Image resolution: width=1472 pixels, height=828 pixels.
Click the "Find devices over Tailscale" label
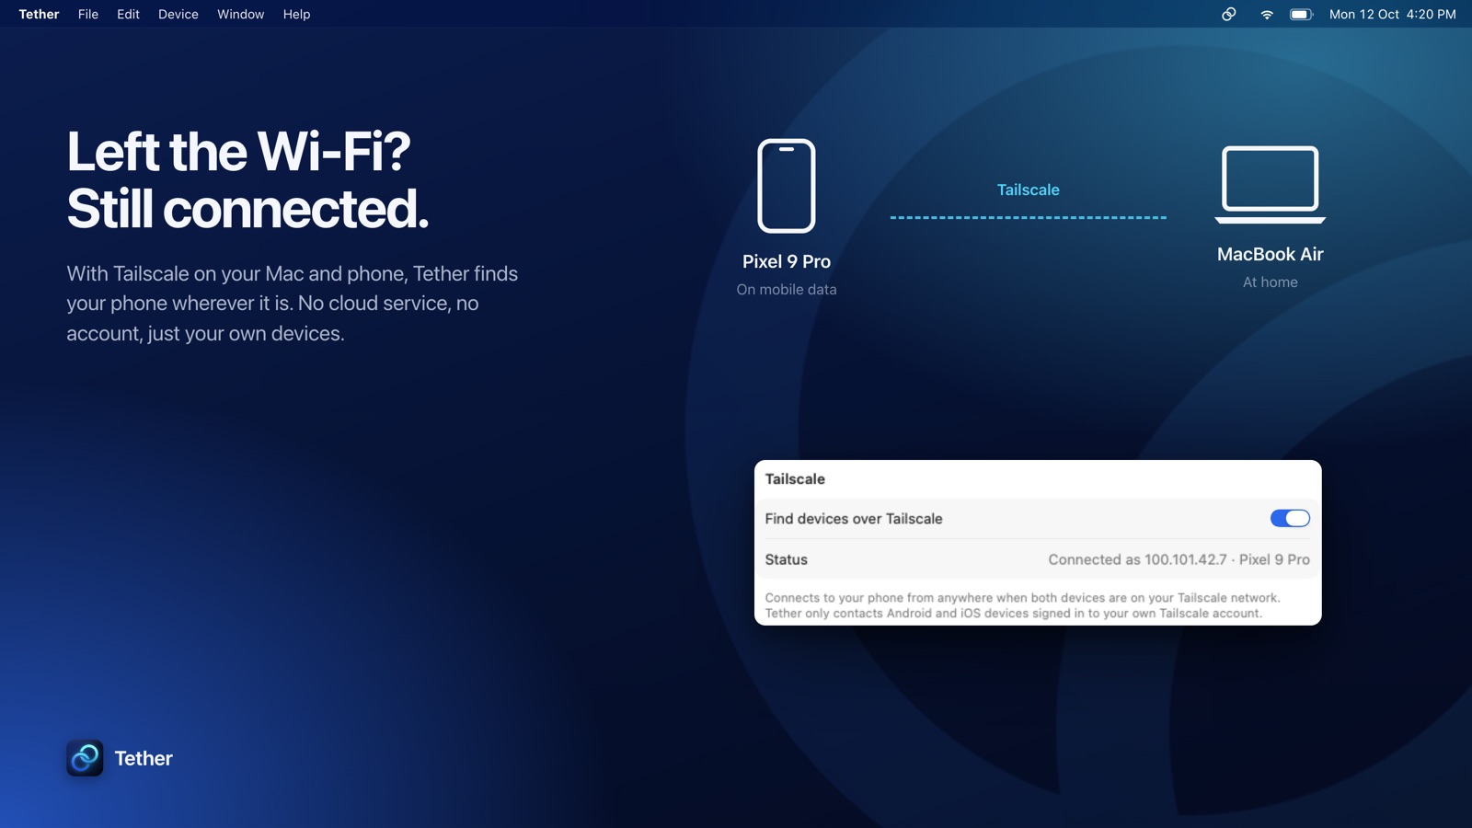[x=854, y=519]
